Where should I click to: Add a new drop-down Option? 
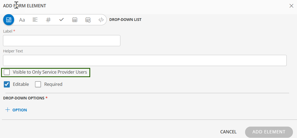click(x=19, y=110)
